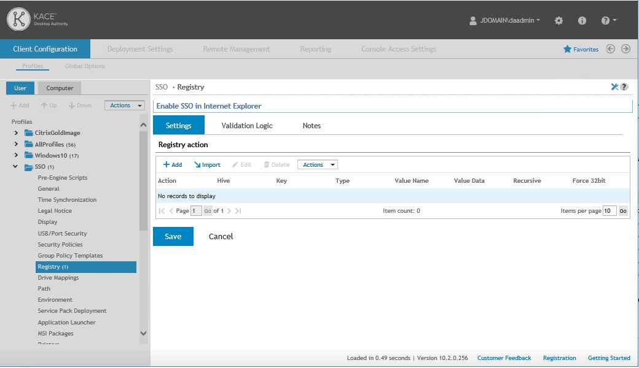Viewport: 639px width, 368px height.
Task: Select the User profiles tab
Action: point(20,88)
